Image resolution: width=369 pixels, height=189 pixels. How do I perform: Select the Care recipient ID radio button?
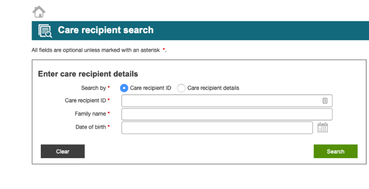click(x=124, y=88)
